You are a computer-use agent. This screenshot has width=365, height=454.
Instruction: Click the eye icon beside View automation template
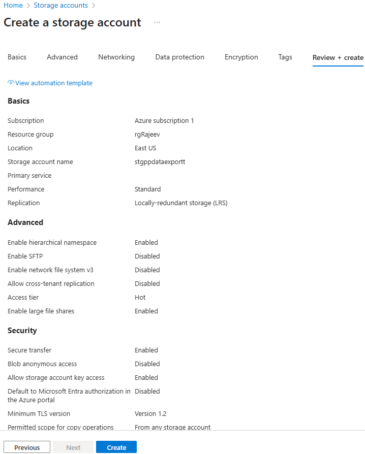tap(11, 82)
